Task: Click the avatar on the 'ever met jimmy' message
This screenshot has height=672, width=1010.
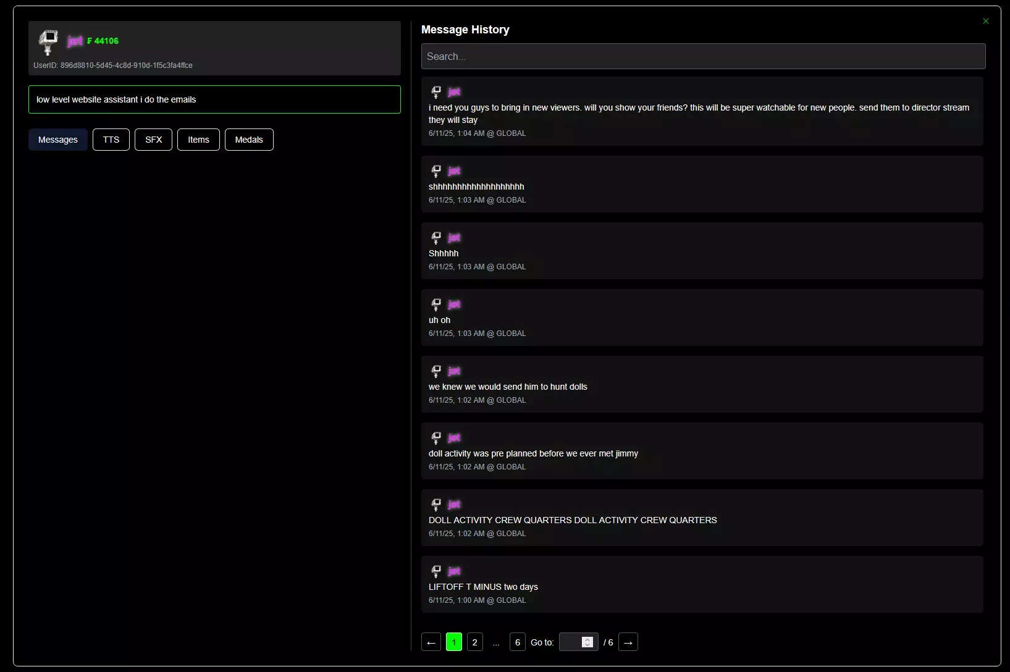Action: click(436, 438)
